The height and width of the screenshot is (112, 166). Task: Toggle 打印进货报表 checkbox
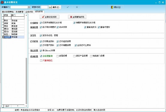point(58,42)
